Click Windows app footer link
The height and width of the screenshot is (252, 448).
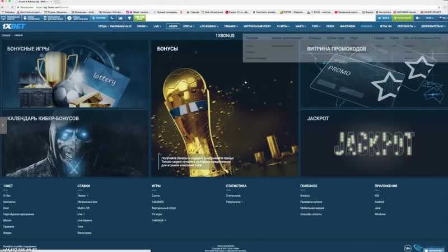[380, 214]
